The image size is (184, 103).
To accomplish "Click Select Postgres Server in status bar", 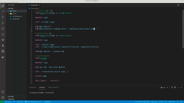I will [x=33, y=102].
